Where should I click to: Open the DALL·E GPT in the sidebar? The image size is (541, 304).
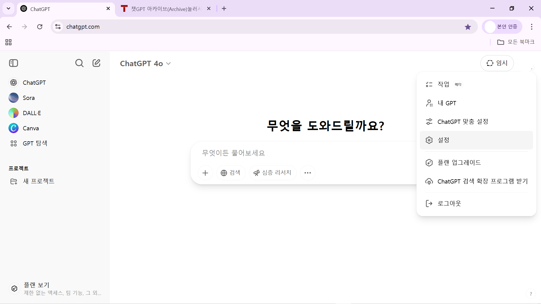tap(32, 113)
